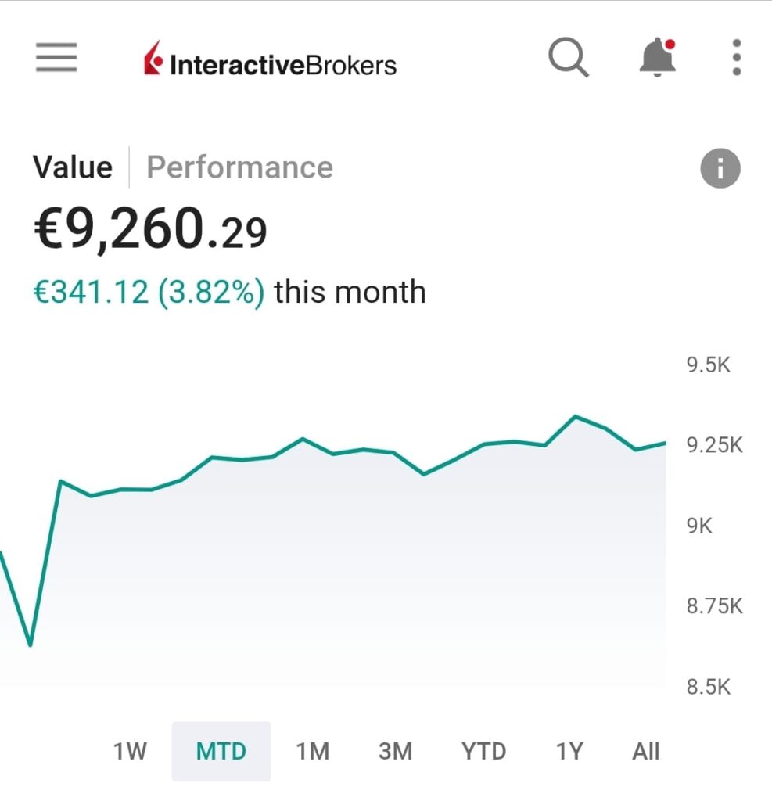The image size is (772, 801).
Task: Select the 1M time range
Action: 312,752
